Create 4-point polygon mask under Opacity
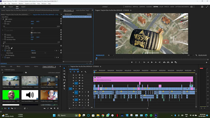The height and width of the screenshot is (118, 210). click(x=9, y=48)
